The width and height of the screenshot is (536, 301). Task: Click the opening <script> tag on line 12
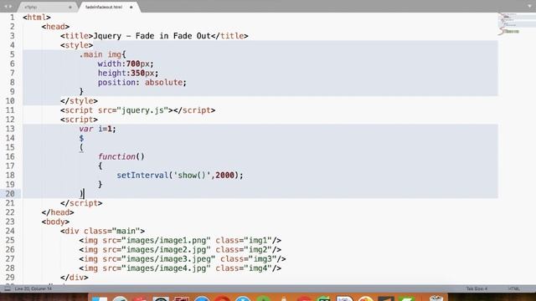(79, 120)
